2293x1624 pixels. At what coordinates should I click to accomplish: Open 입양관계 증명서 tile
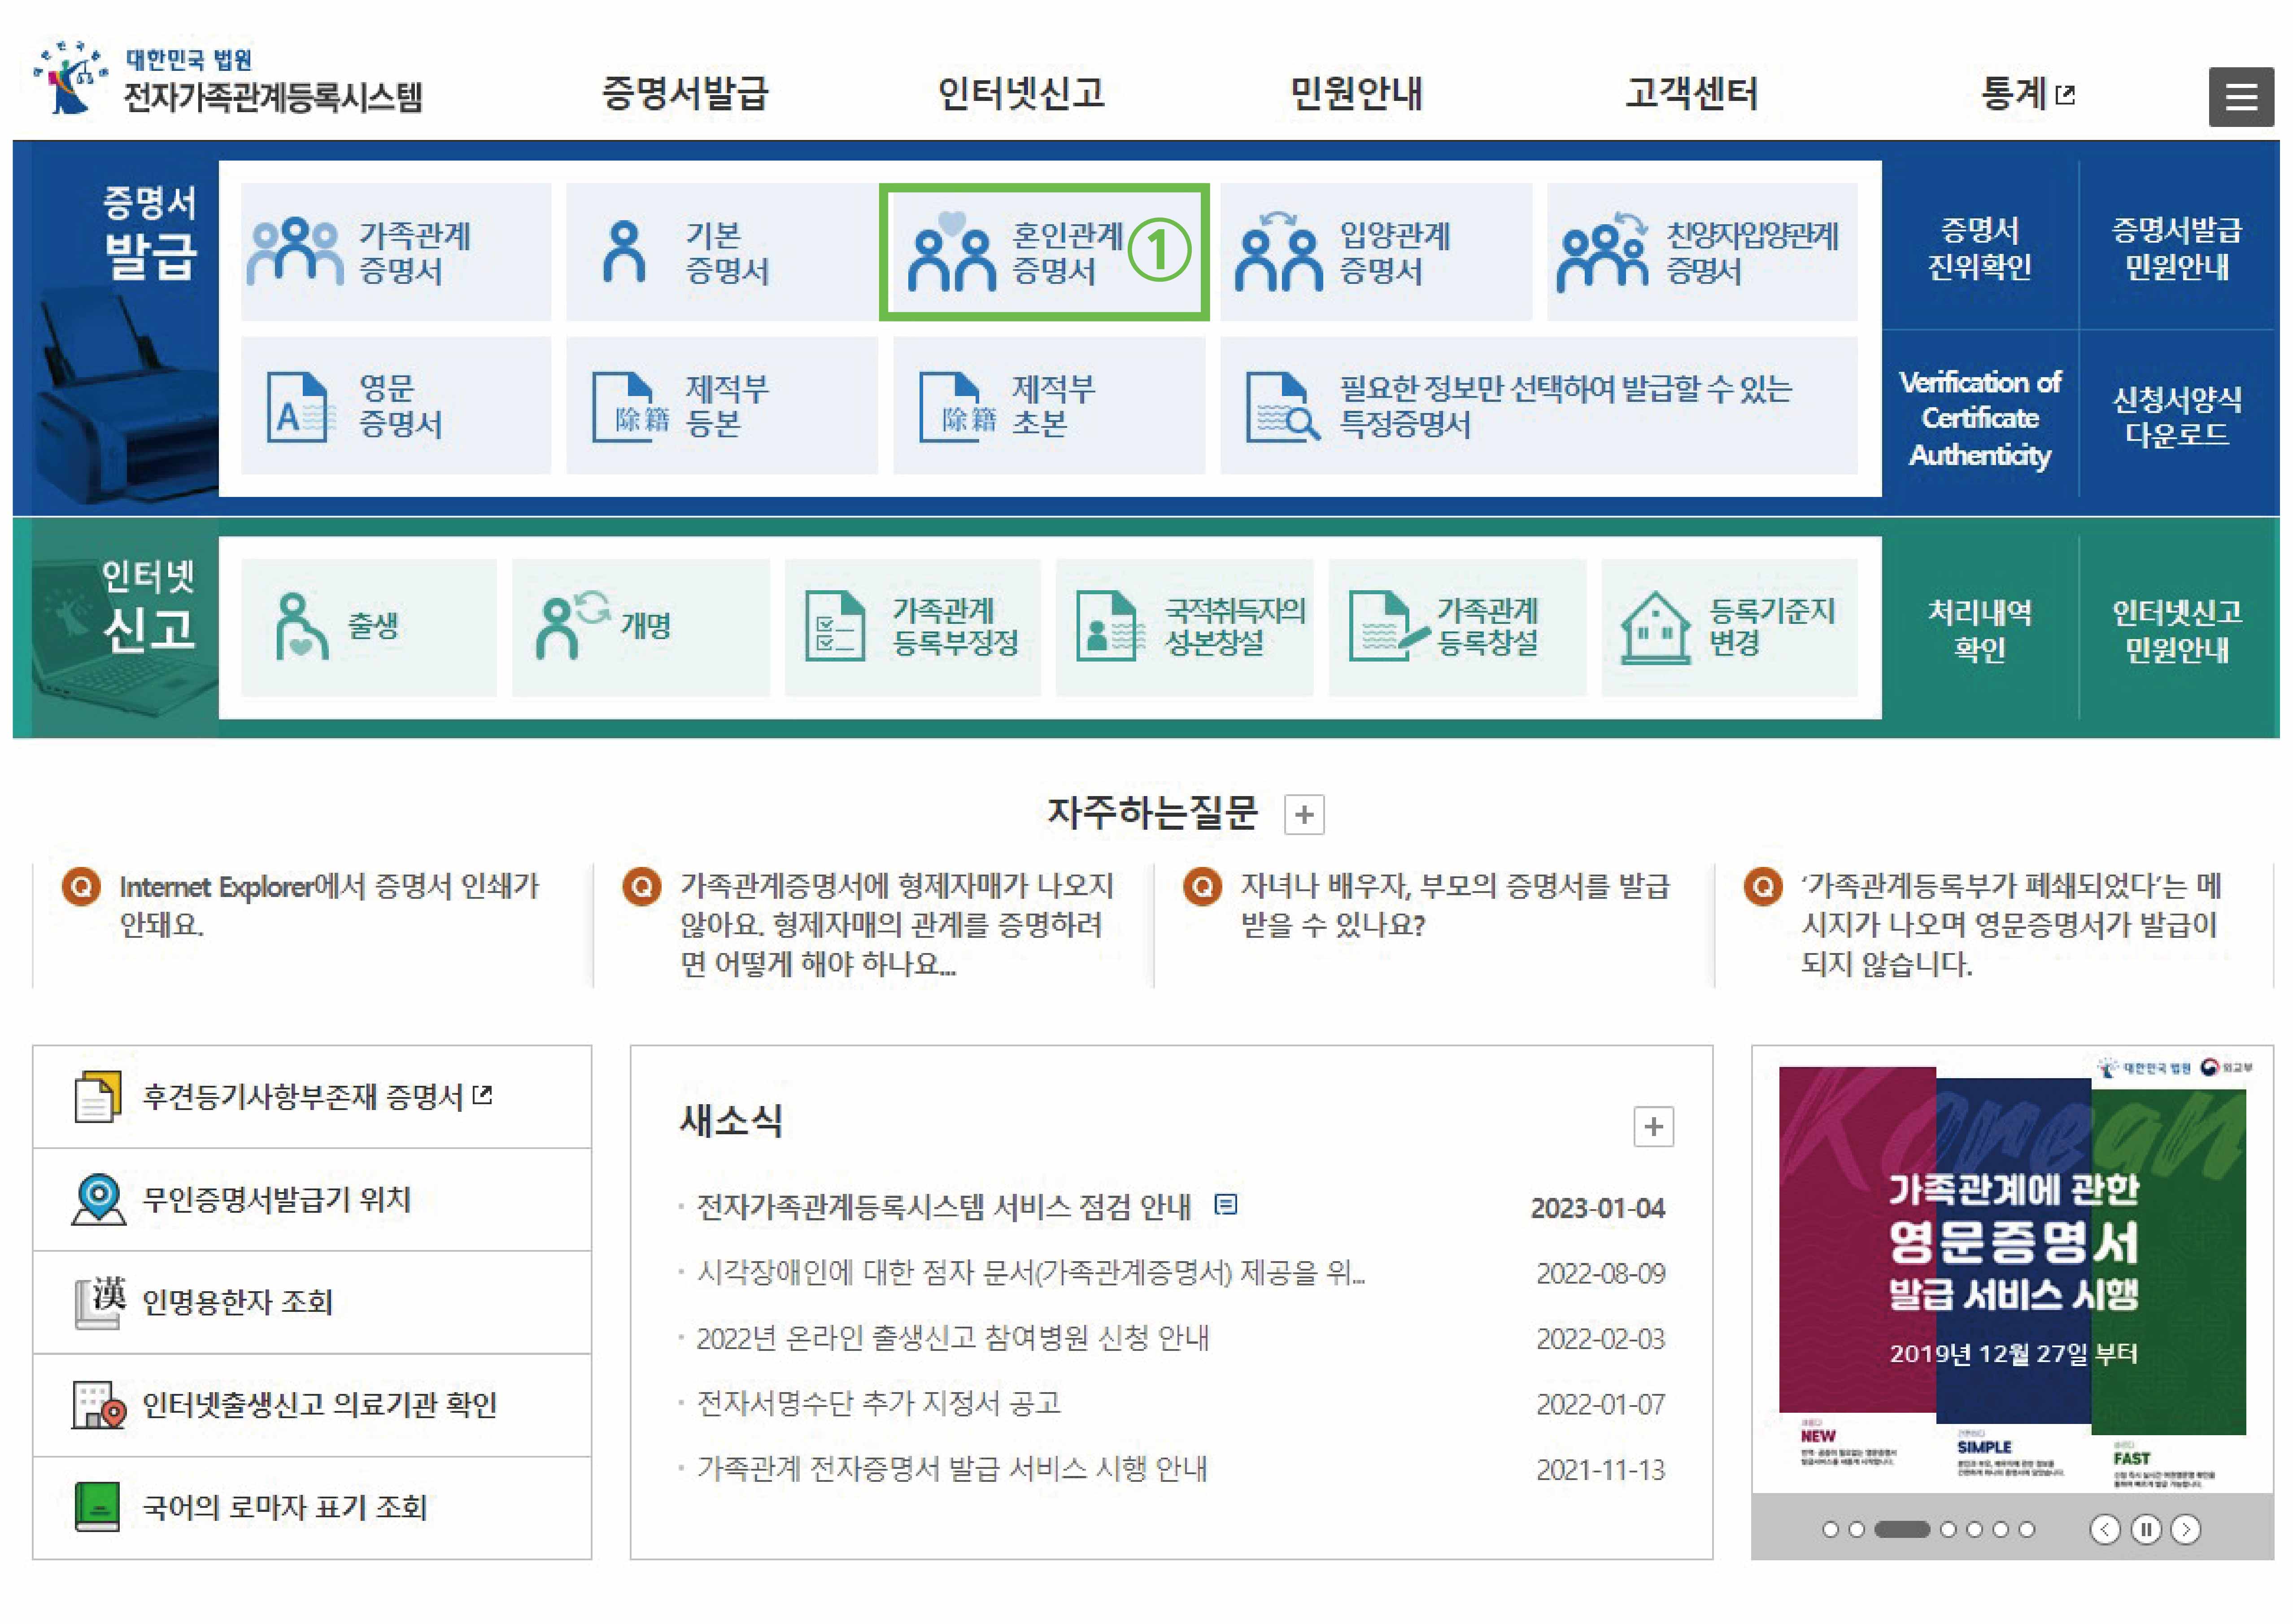click(1376, 252)
